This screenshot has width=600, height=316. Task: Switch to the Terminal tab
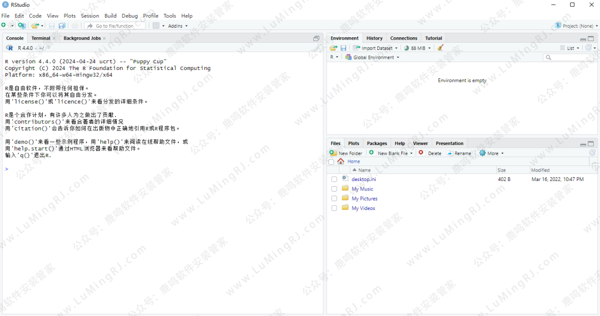click(41, 38)
